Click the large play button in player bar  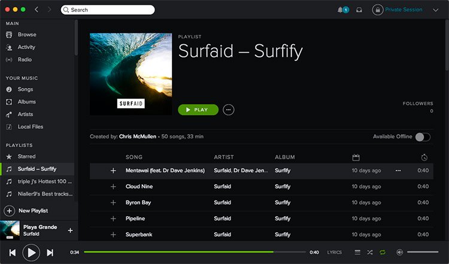pyautogui.click(x=31, y=253)
